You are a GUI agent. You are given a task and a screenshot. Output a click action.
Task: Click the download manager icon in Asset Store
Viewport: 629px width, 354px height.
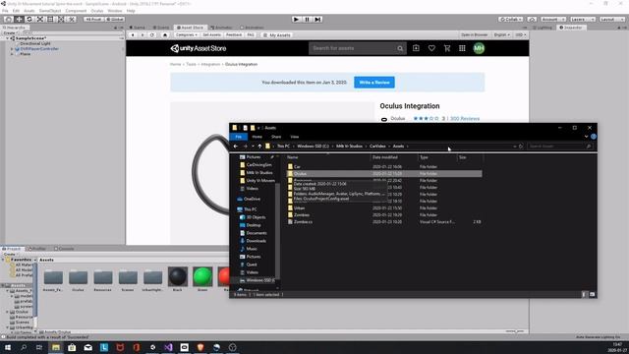[x=416, y=48]
